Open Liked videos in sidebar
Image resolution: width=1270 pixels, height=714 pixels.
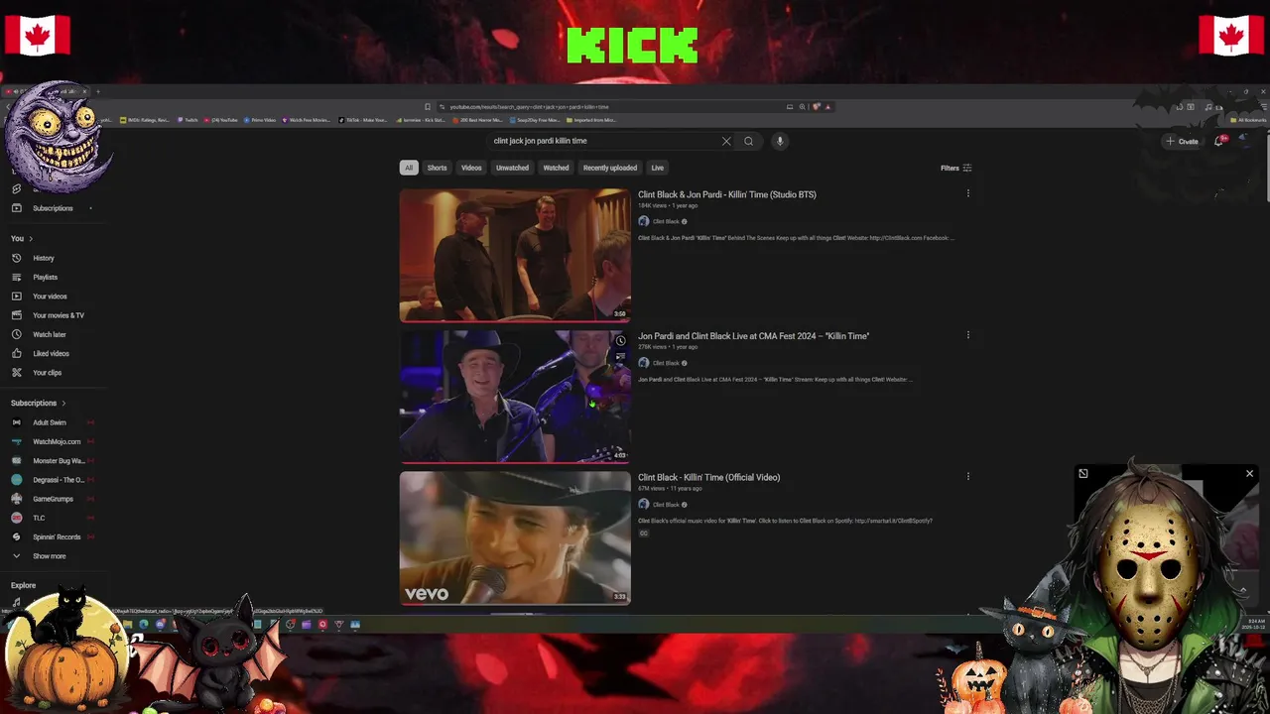pos(51,354)
